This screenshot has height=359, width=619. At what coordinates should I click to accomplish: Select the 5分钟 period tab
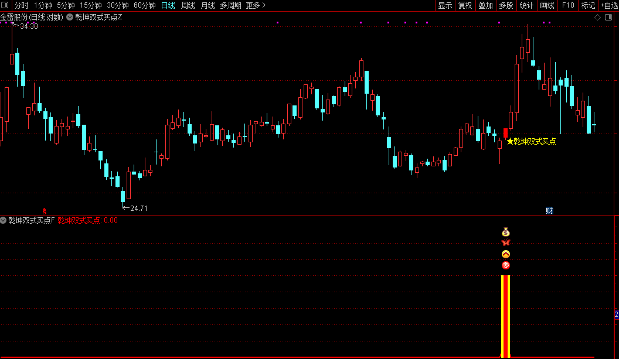[66, 5]
